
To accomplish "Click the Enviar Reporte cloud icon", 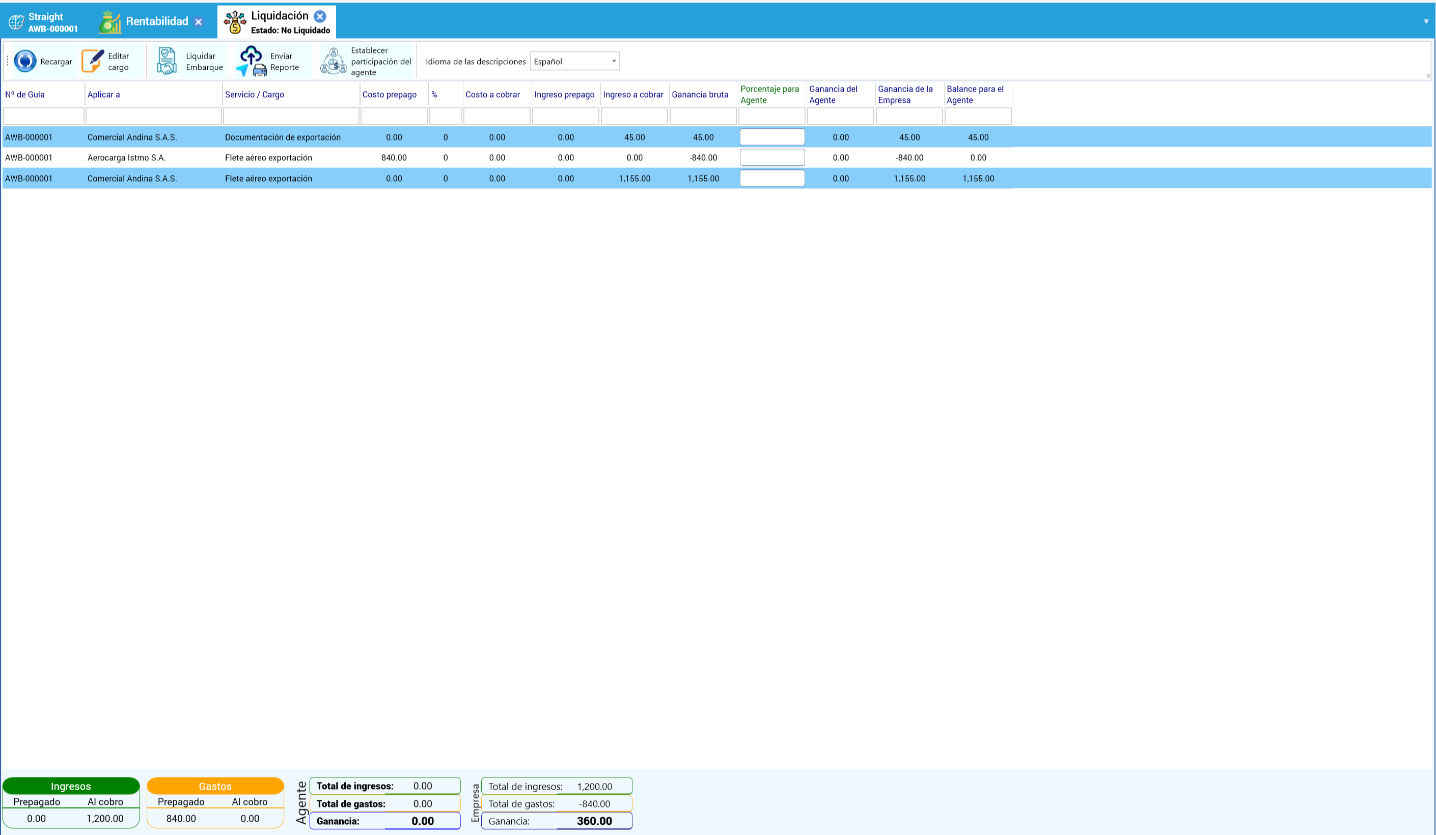I will 252,61.
